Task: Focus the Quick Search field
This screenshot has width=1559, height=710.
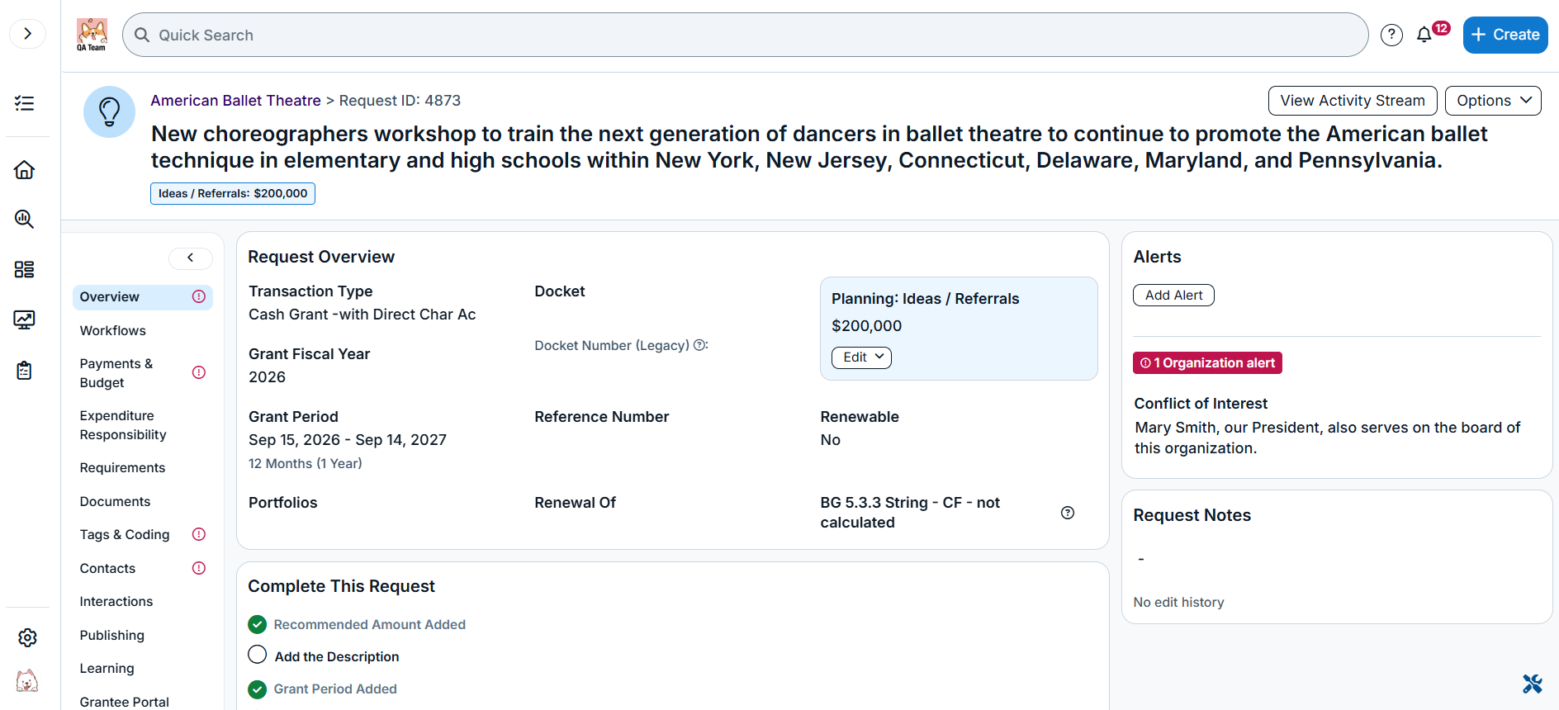Action: click(746, 35)
